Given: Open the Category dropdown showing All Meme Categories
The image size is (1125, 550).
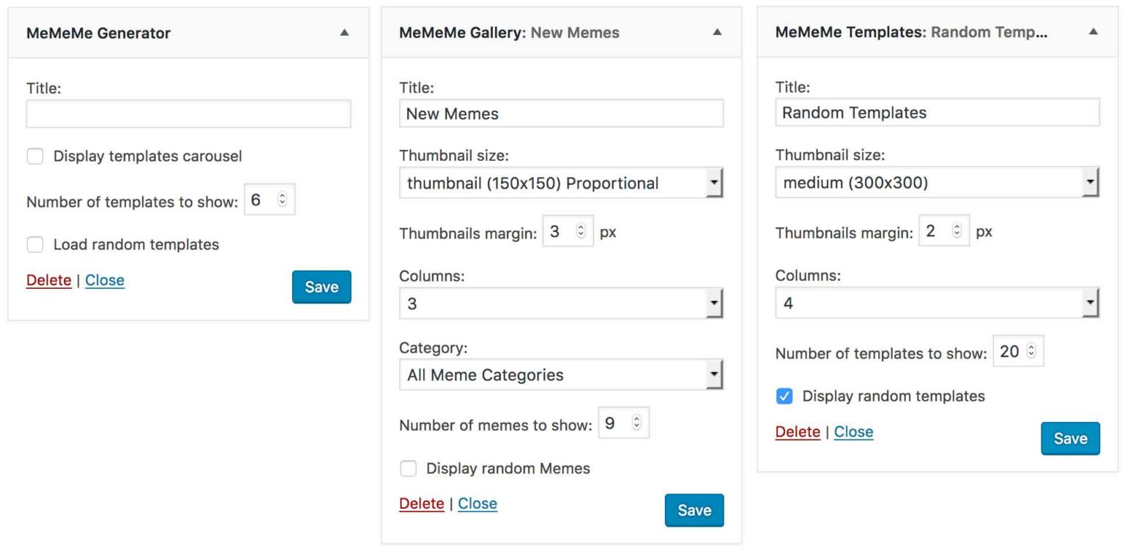Looking at the screenshot, I should [x=561, y=374].
